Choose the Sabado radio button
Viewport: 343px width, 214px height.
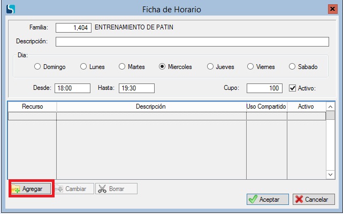tap(292, 67)
